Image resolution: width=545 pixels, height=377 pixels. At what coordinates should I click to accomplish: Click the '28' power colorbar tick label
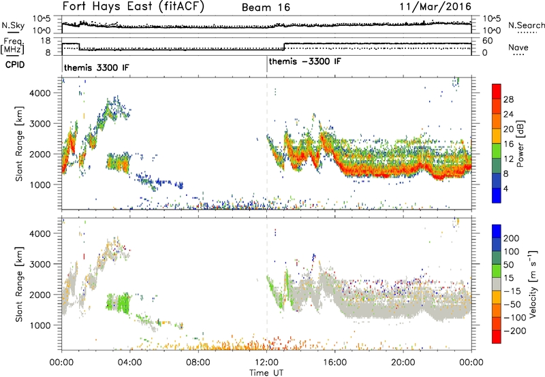(508, 99)
